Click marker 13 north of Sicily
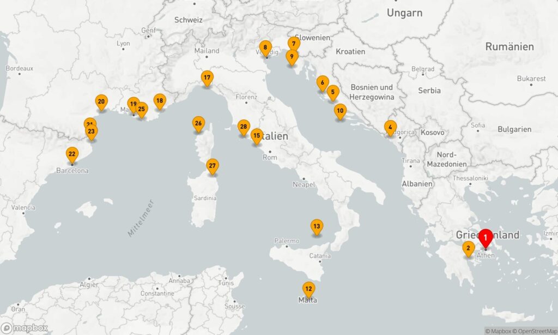The width and height of the screenshot is (558, 335). pos(317,226)
